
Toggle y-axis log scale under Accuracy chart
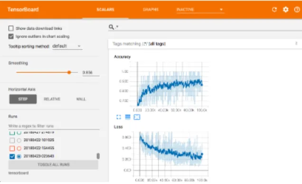(x=128, y=117)
